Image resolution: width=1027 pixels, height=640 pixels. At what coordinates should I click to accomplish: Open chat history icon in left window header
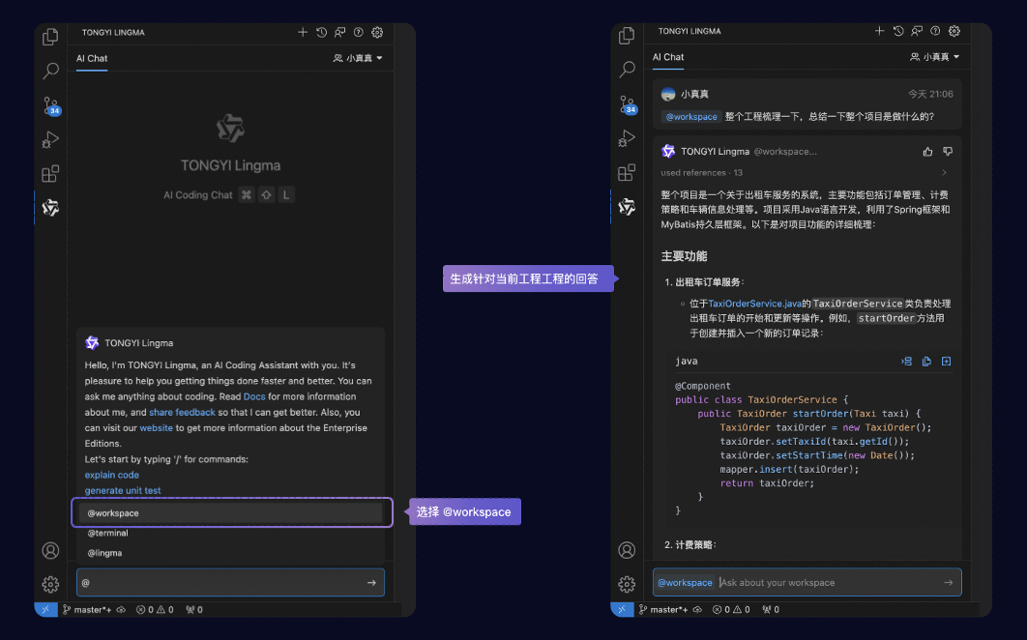322,32
